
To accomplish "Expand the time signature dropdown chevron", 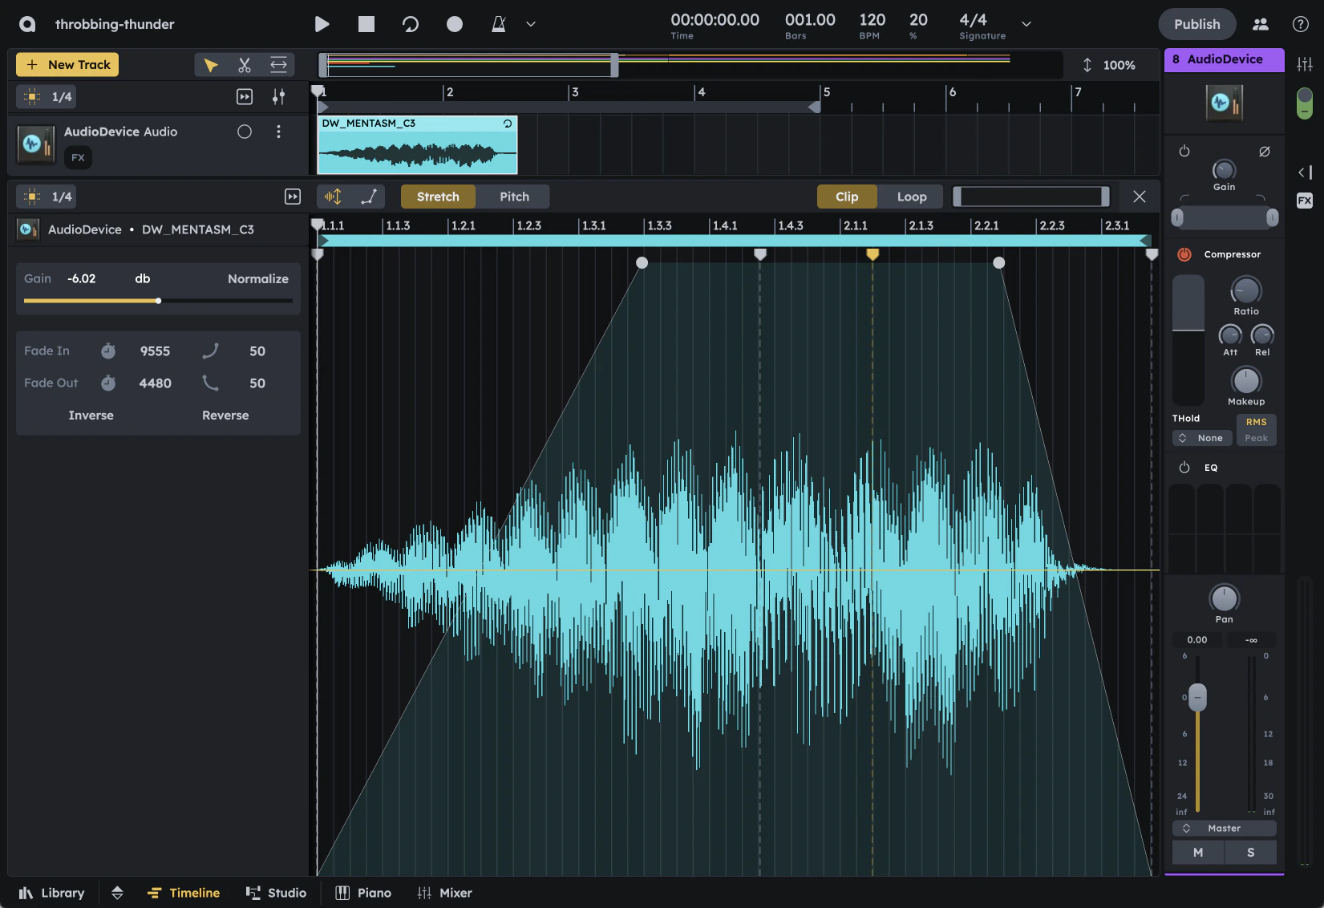I will pyautogui.click(x=1026, y=24).
